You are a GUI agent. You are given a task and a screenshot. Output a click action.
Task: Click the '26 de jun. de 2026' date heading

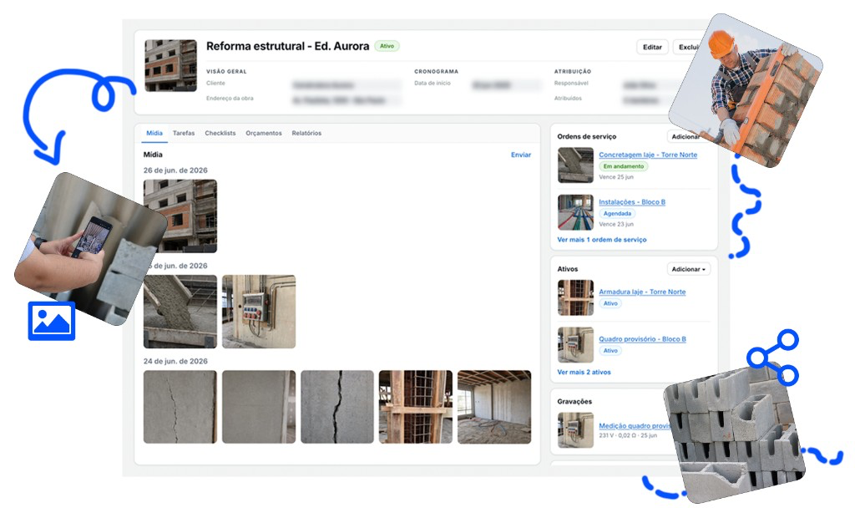click(175, 170)
